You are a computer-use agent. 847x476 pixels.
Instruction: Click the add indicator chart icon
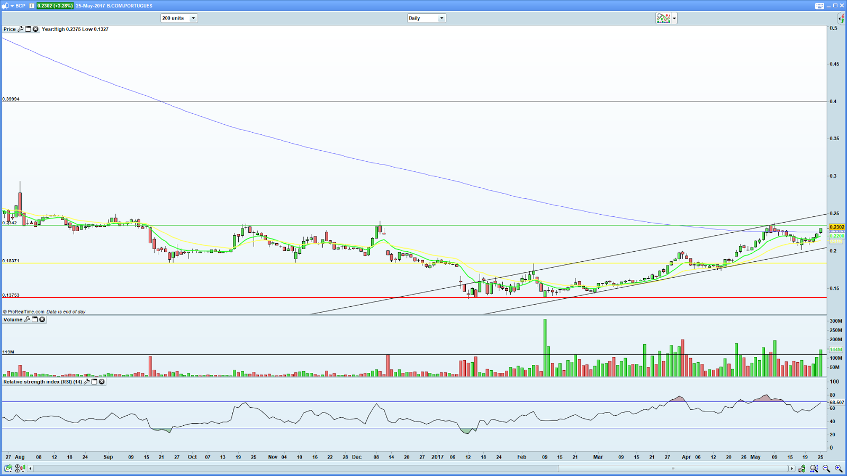click(x=663, y=18)
